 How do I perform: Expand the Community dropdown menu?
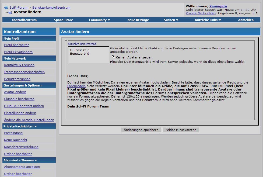click(99, 20)
